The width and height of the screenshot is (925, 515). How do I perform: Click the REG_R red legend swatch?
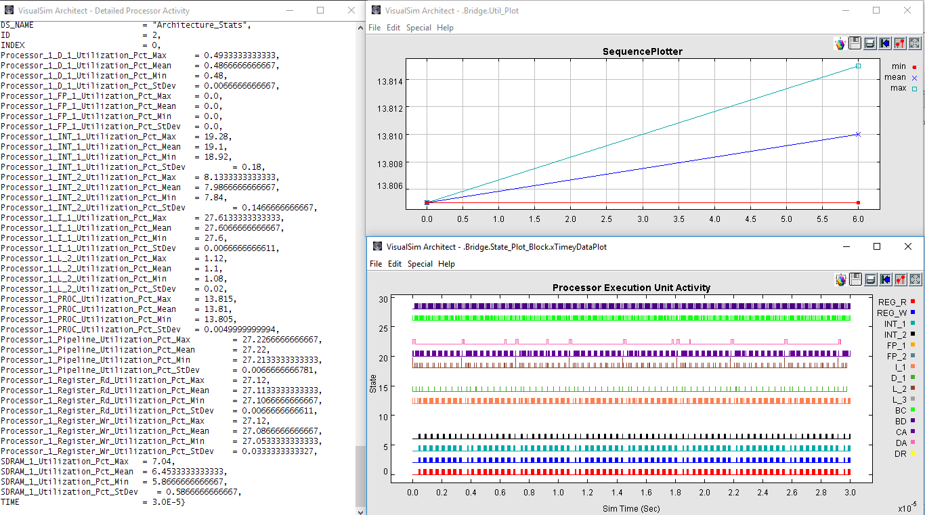(913, 302)
